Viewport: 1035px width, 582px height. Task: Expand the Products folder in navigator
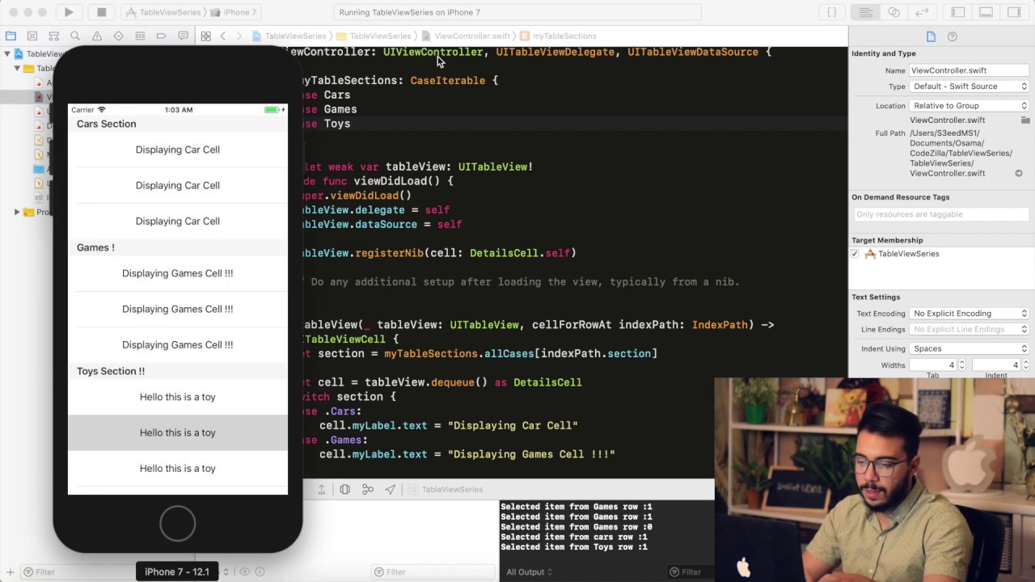point(17,212)
